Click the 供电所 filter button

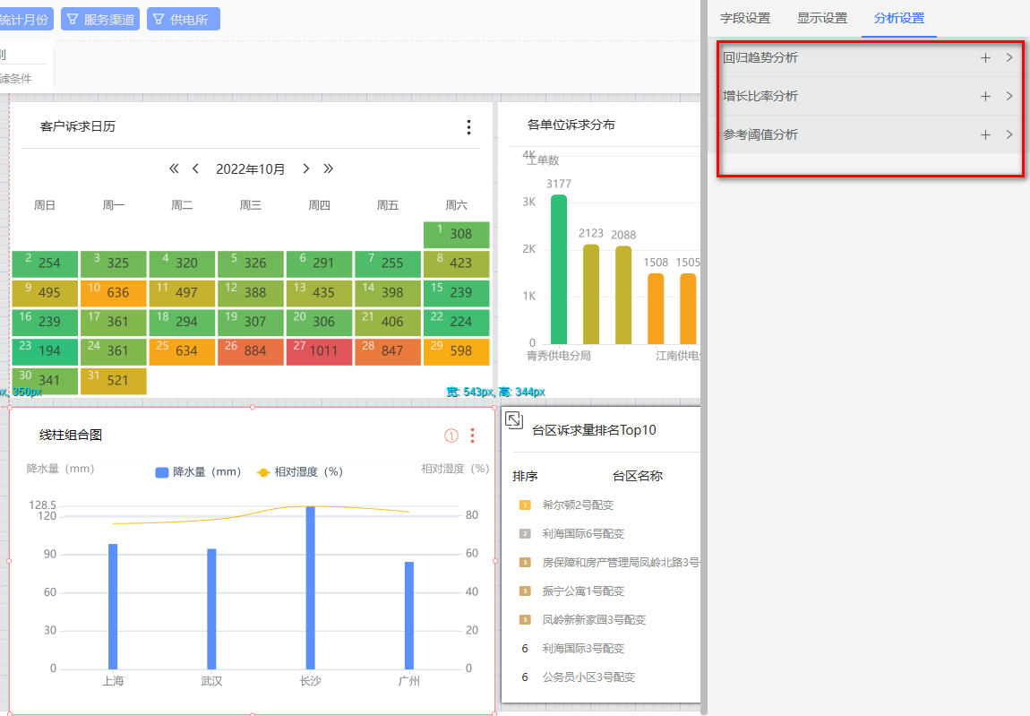coord(183,20)
